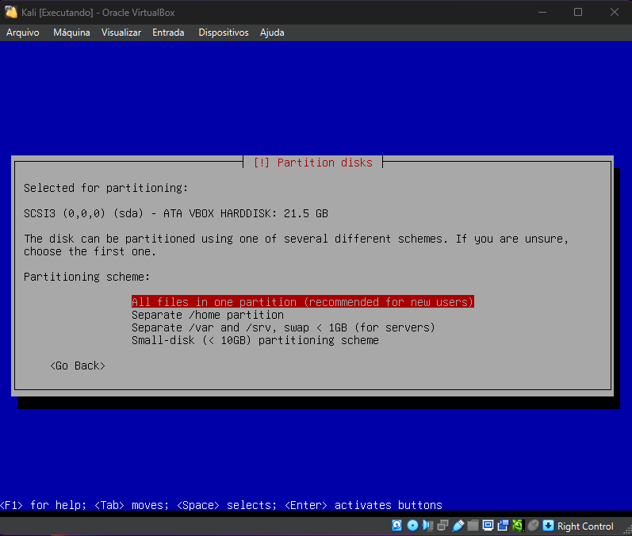
Task: Open the Máquina menu
Action: tap(71, 33)
